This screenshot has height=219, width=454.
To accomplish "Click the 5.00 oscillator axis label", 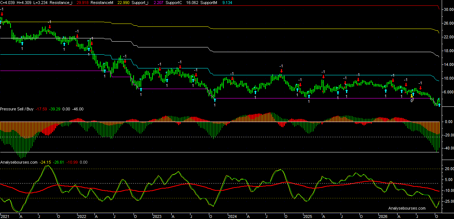I will [x=449, y=180].
